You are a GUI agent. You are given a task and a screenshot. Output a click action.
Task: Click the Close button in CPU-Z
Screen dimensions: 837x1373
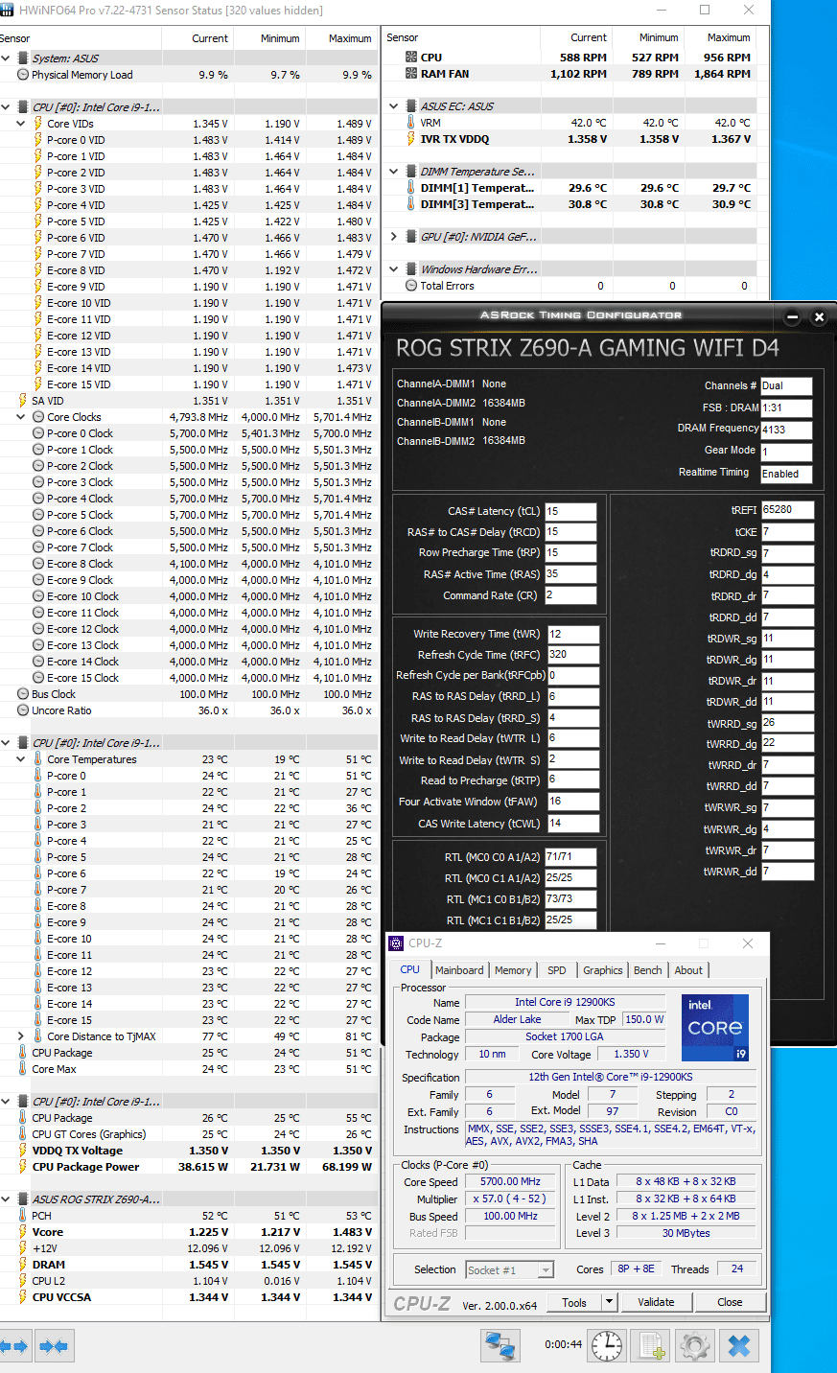point(730,1302)
